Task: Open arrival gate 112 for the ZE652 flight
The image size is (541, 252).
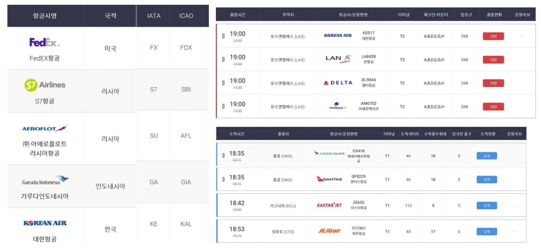Action: [x=408, y=205]
